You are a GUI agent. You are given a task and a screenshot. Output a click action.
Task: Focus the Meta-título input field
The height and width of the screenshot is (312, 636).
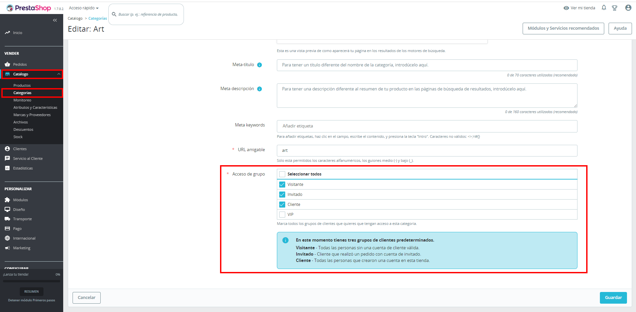click(x=427, y=65)
